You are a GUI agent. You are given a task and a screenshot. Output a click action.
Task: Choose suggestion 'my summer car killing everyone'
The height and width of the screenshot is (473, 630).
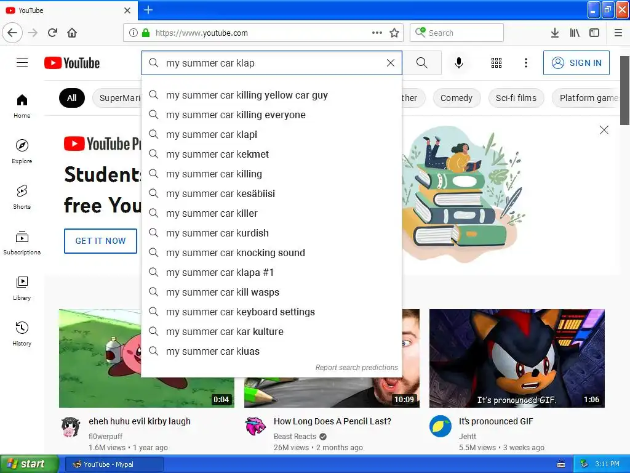[x=271, y=115]
